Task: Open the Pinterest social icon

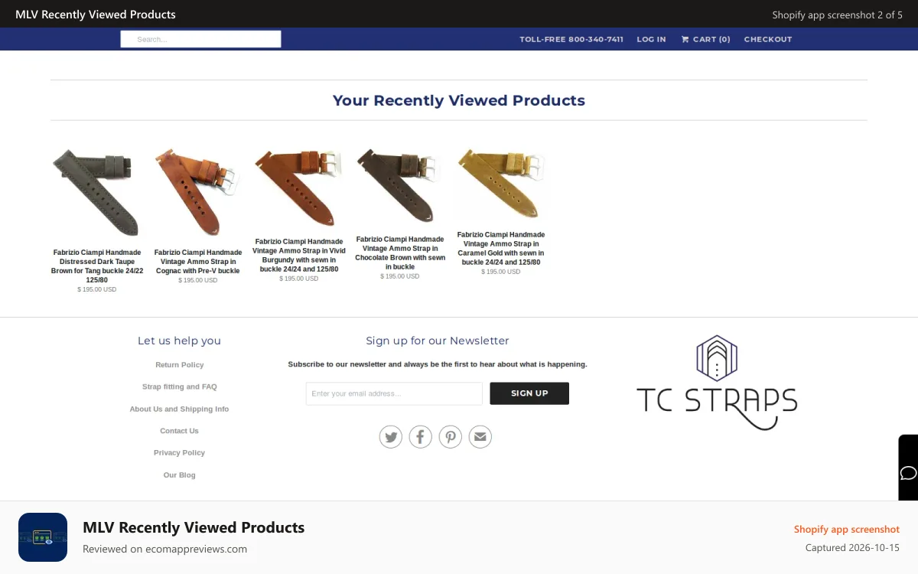Action: pos(451,437)
